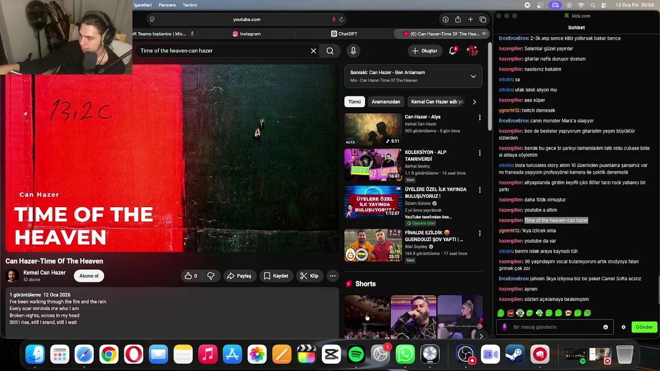Show next Shorts with the arrow
The width and height of the screenshot is (660, 371).
(481, 336)
